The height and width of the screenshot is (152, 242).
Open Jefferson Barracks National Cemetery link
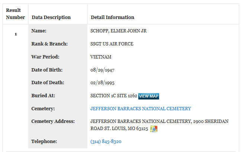141,108
